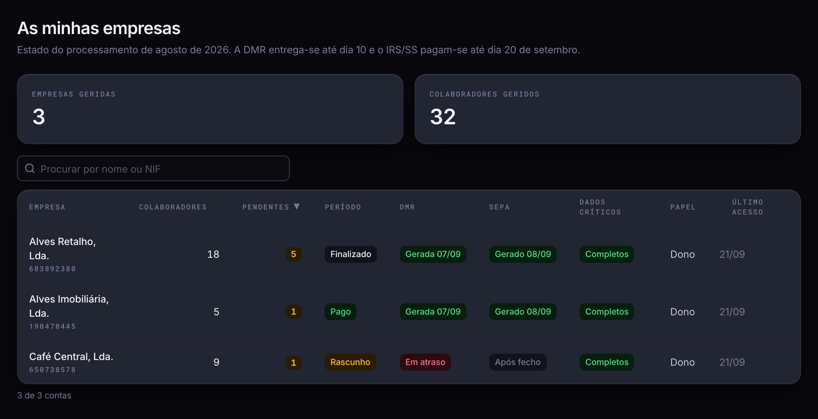Click Alves Retalho's 'Gerada 07/09' badge

tap(433, 254)
